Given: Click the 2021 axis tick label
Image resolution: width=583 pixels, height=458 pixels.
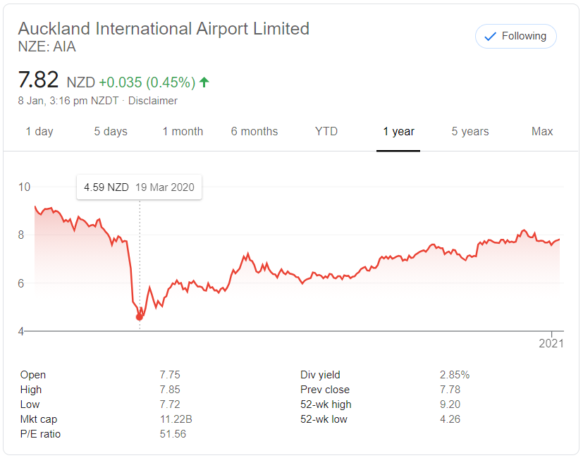Looking at the screenshot, I should [x=551, y=343].
